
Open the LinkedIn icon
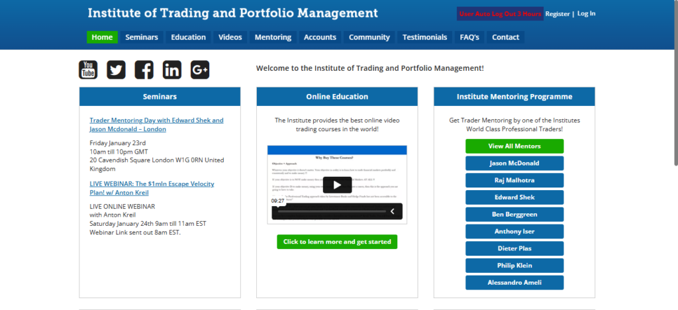coord(171,69)
